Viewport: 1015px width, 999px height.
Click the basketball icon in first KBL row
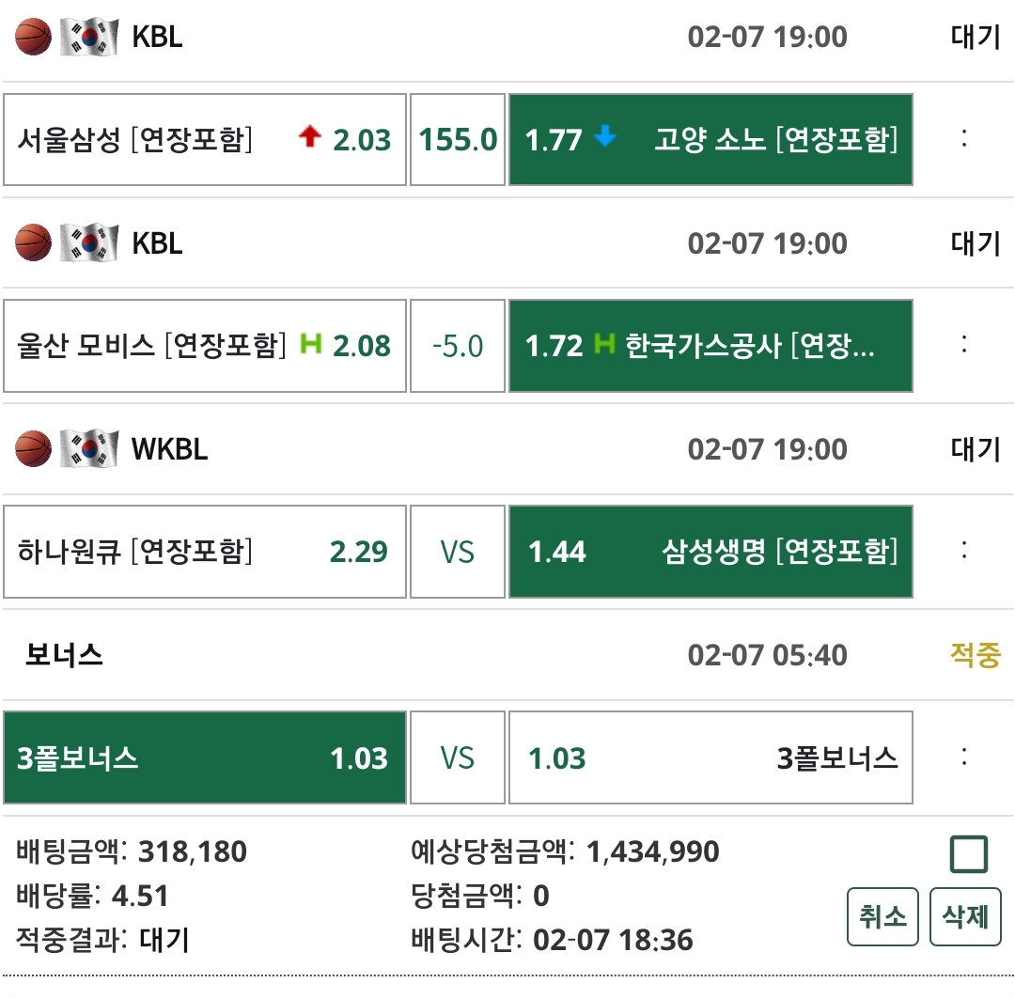tap(34, 37)
